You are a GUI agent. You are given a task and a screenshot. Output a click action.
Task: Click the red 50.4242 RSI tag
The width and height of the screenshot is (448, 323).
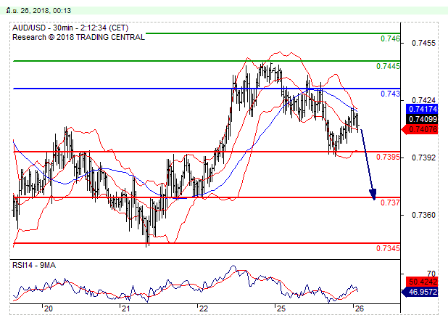pos(422,282)
